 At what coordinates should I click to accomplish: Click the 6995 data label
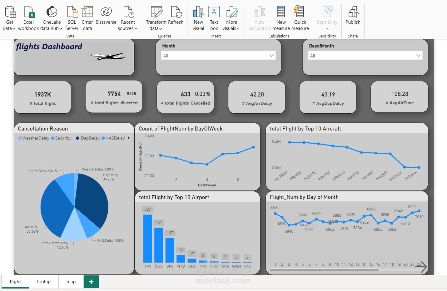pos(412,207)
